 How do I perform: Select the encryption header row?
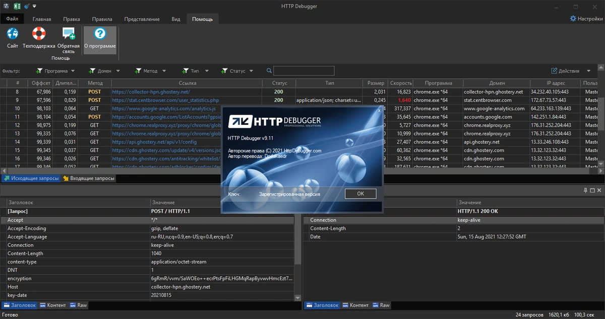point(147,278)
